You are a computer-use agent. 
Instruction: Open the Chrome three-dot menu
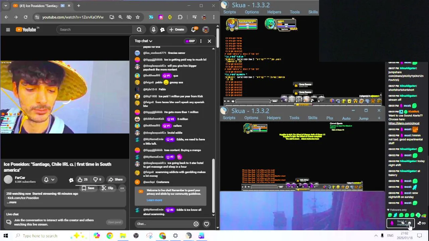coord(214,17)
